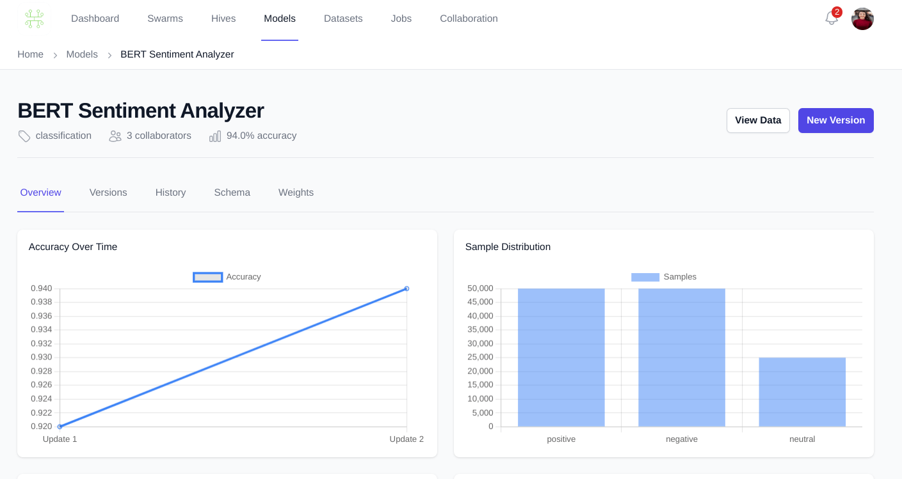The height and width of the screenshot is (479, 902).
Task: Click the Update 2 data point
Action: [407, 288]
